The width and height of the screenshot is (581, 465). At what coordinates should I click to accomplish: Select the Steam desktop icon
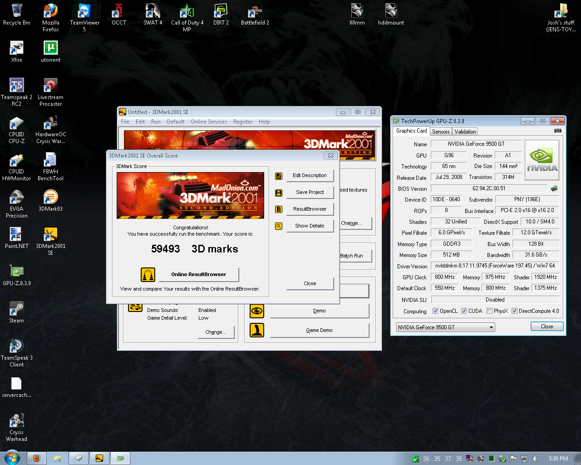pyautogui.click(x=17, y=312)
